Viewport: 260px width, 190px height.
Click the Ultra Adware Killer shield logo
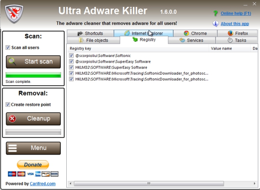14,14
